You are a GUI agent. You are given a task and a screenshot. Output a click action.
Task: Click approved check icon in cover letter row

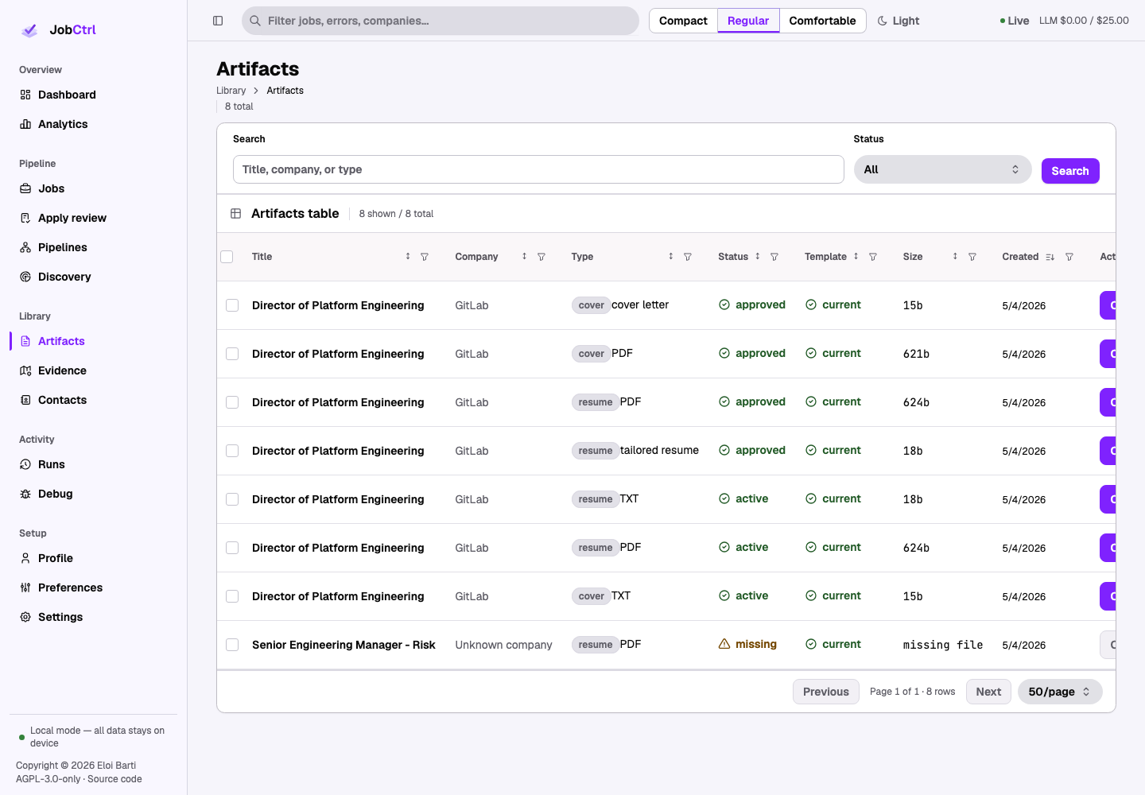724,304
